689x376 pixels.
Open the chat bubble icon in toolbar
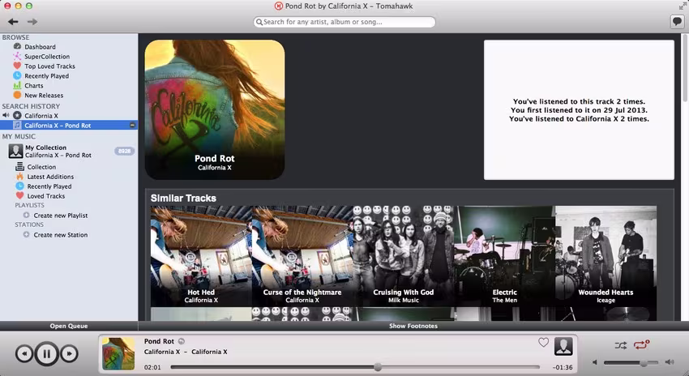click(677, 21)
